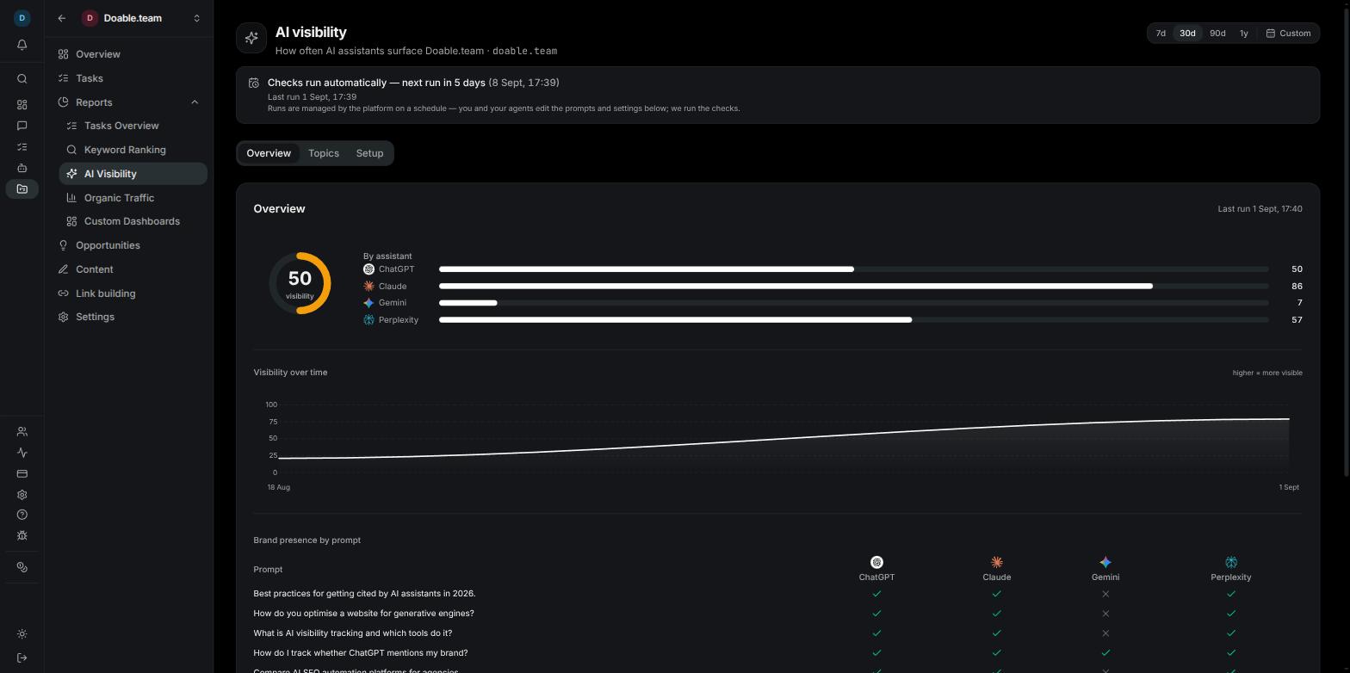Click the Claude visibility bar

point(853,286)
